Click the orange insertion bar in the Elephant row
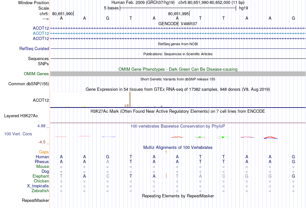Viewport: 306px width, 208px height. click(166, 176)
